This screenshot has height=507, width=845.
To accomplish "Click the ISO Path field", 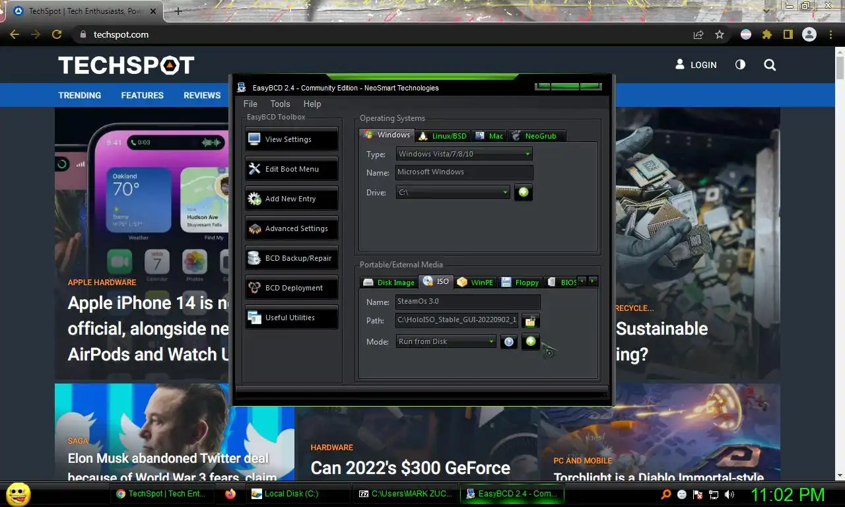I will [456, 321].
